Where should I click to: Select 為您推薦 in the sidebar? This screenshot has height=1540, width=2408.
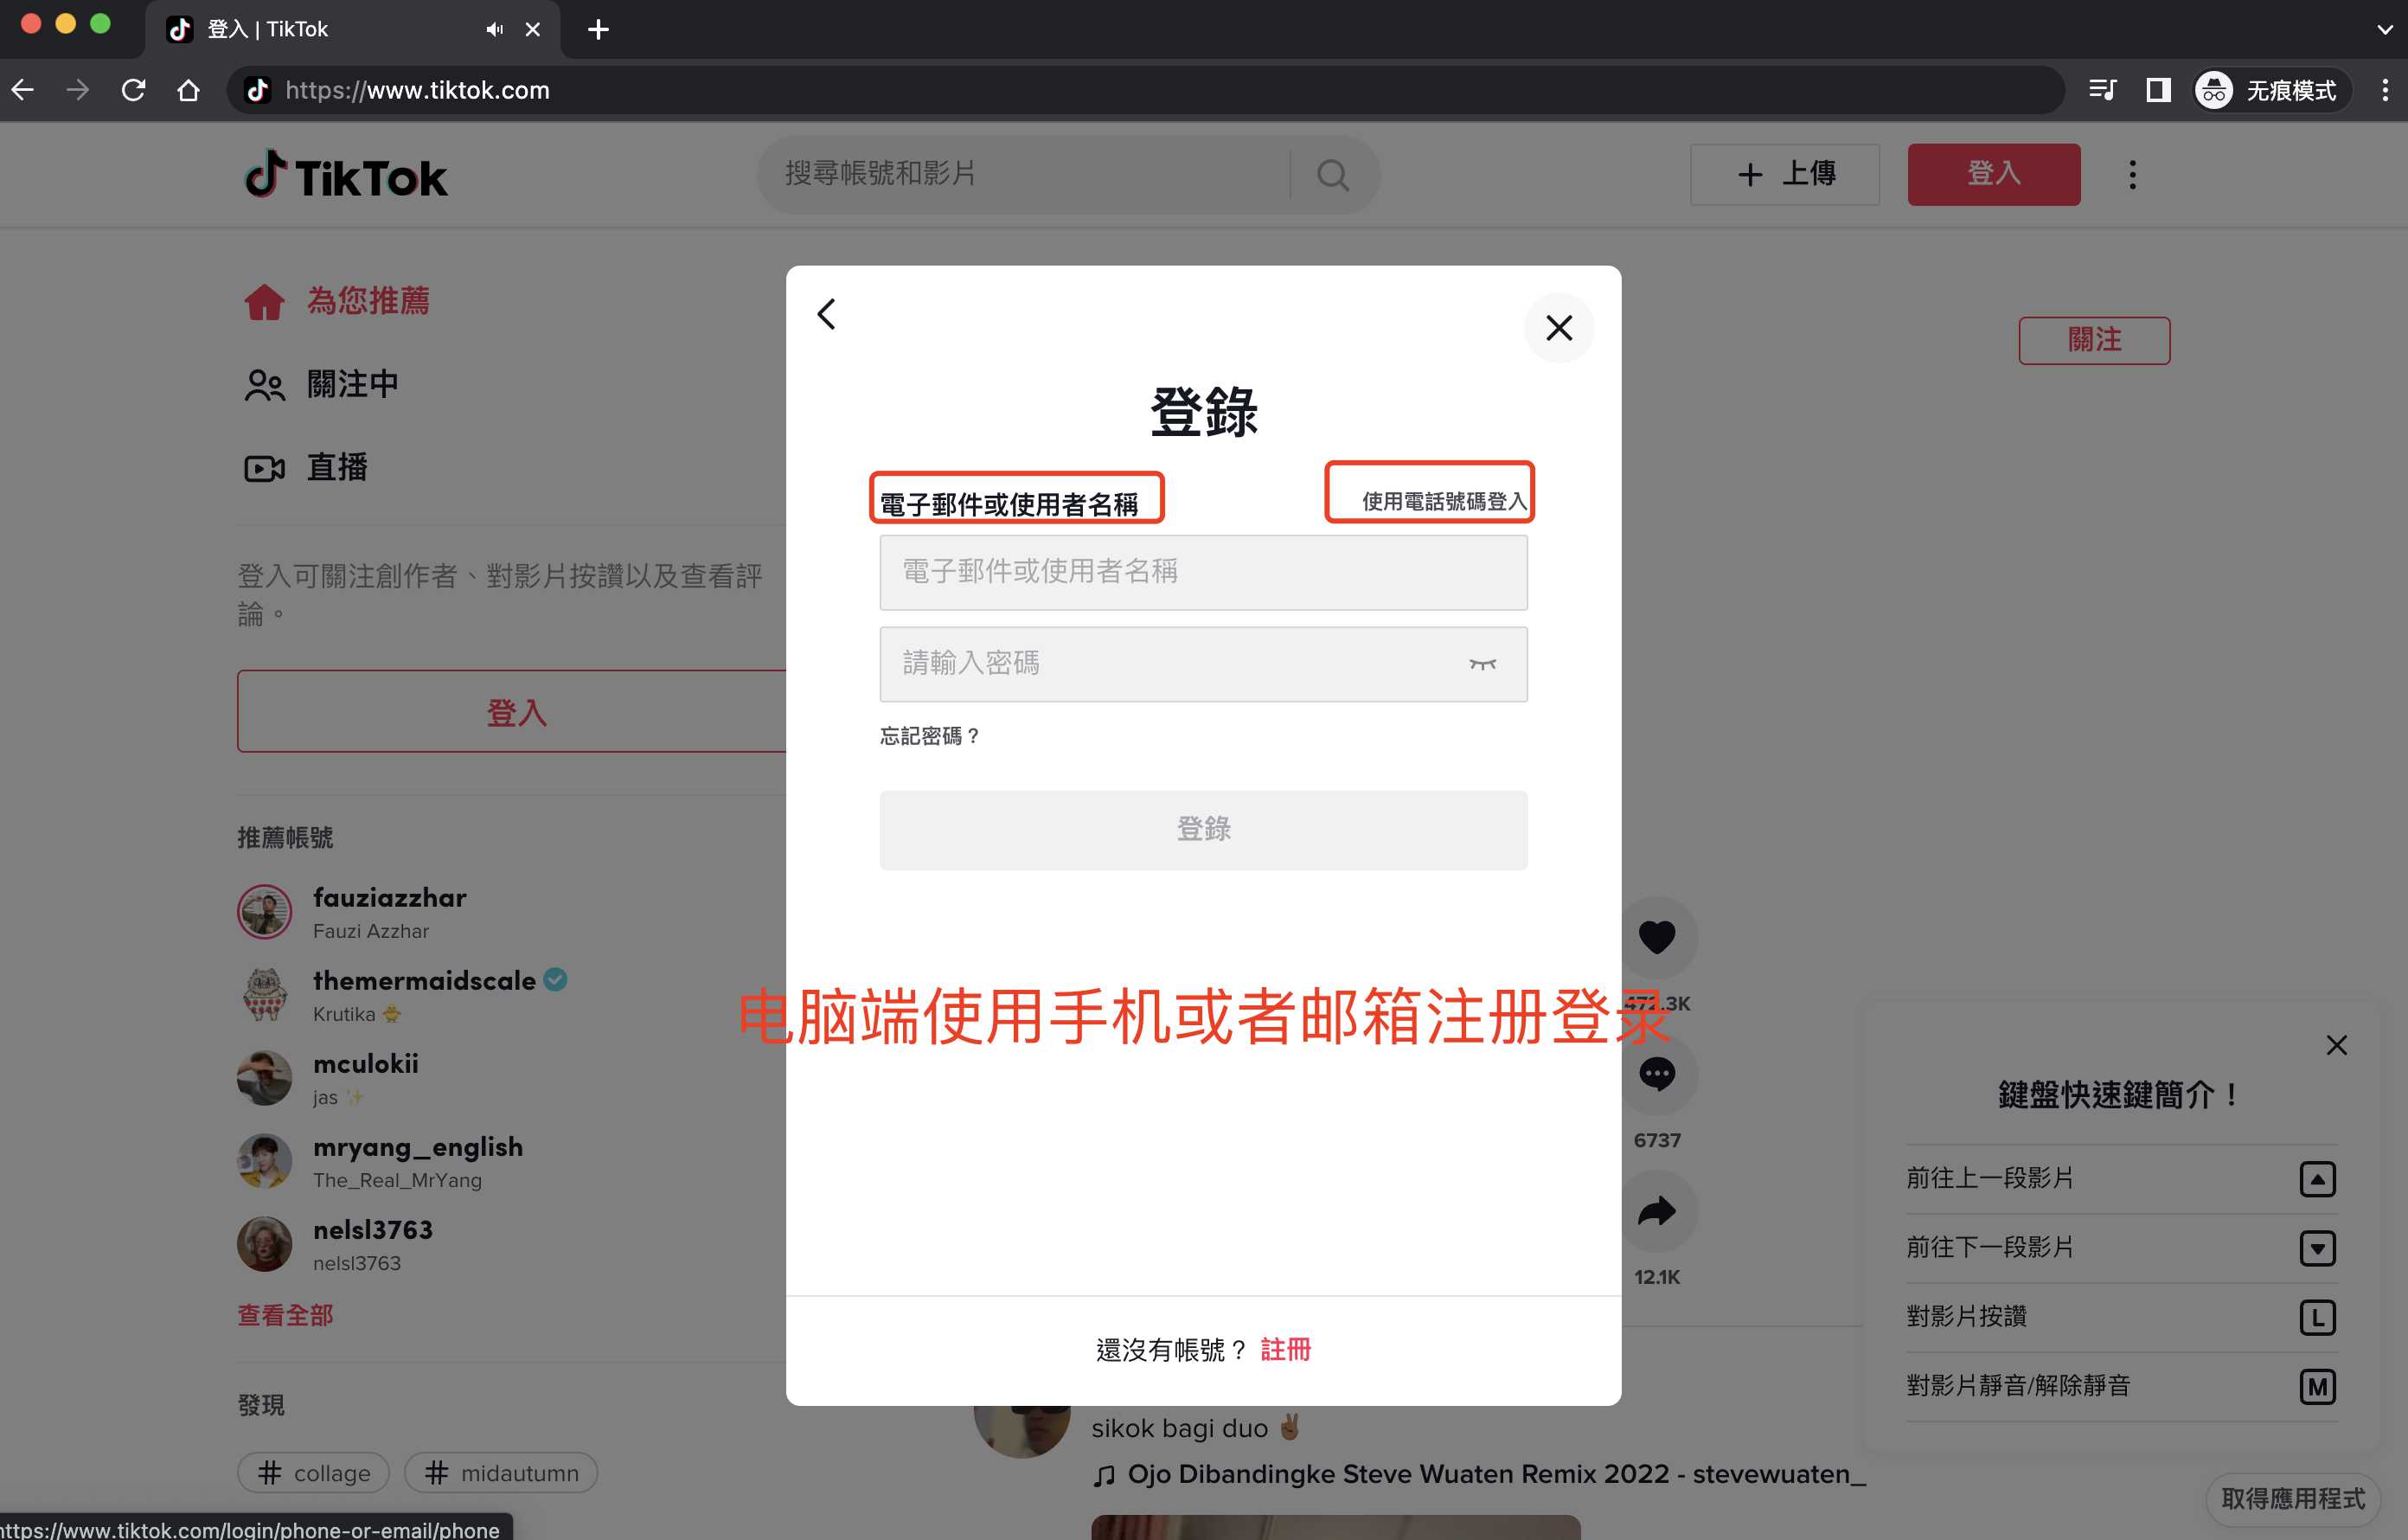point(368,301)
